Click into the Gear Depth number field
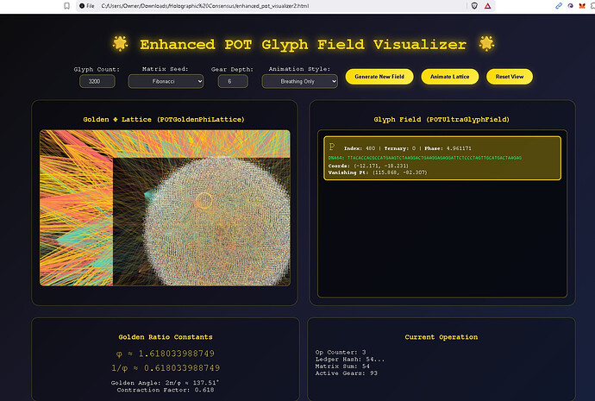595x401 pixels. click(x=231, y=81)
